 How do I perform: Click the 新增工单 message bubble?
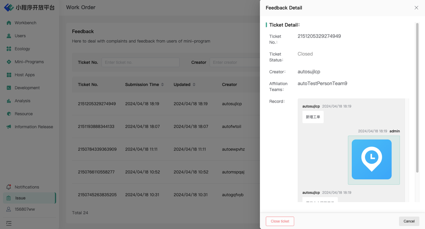click(x=313, y=117)
